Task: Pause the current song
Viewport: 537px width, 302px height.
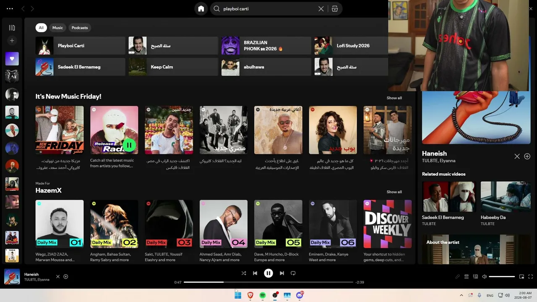Action: click(x=268, y=273)
